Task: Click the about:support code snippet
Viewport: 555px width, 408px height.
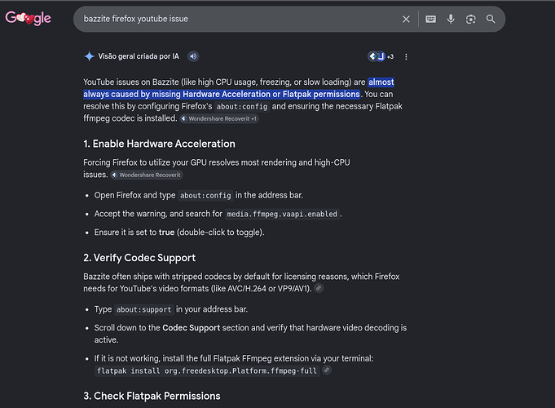Action: pos(144,309)
